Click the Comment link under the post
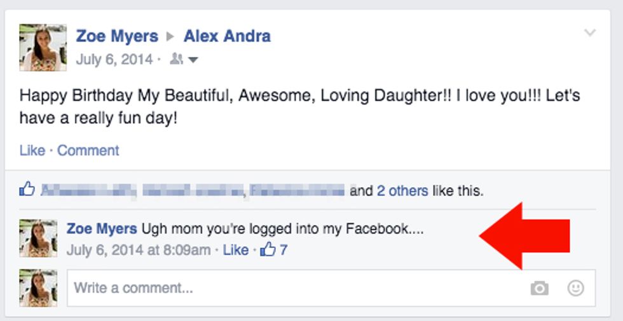 tap(88, 150)
